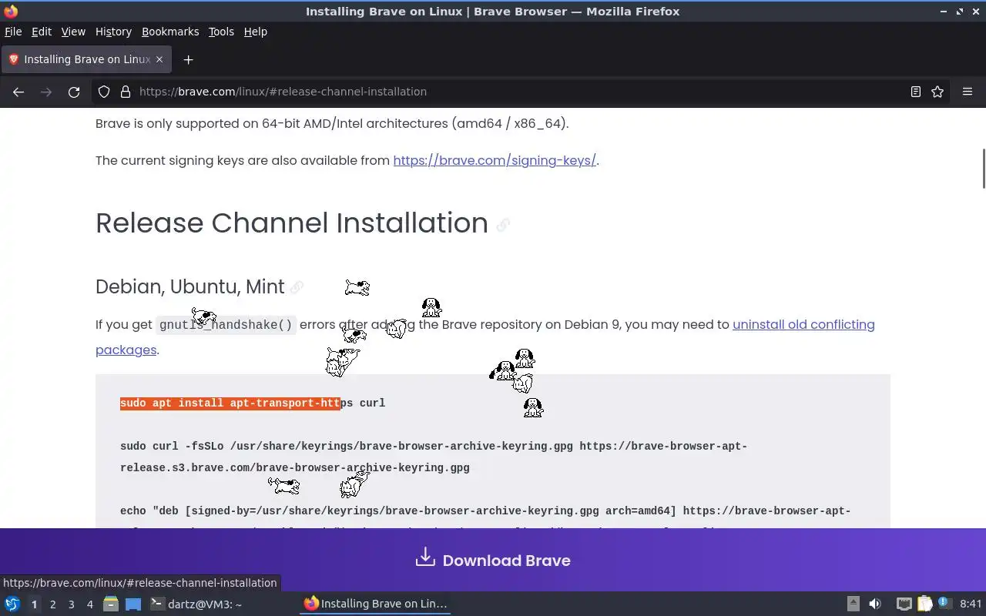The width and height of the screenshot is (986, 616).
Task: Switch to workspace 4
Action: point(89,604)
